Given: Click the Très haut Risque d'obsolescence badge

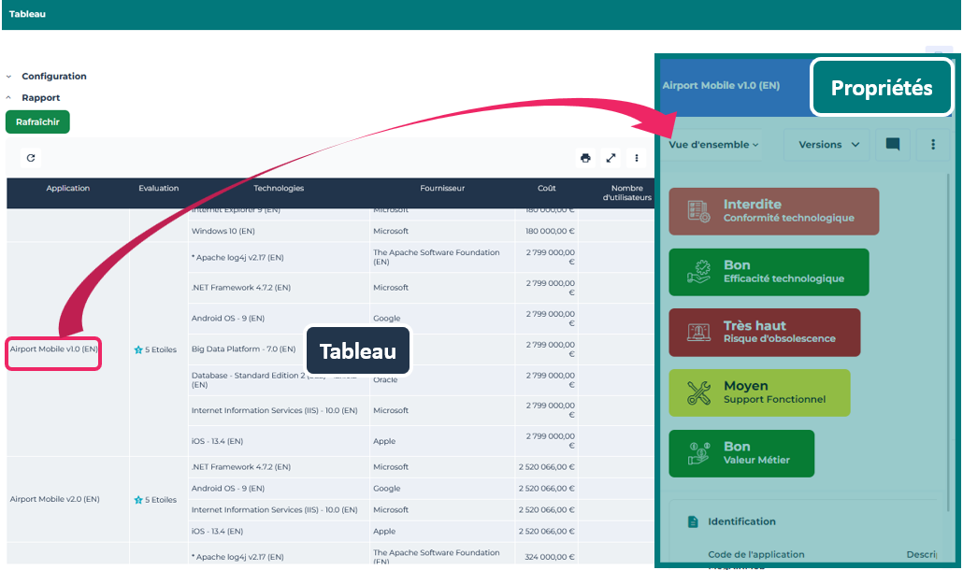Looking at the screenshot, I should tap(765, 332).
